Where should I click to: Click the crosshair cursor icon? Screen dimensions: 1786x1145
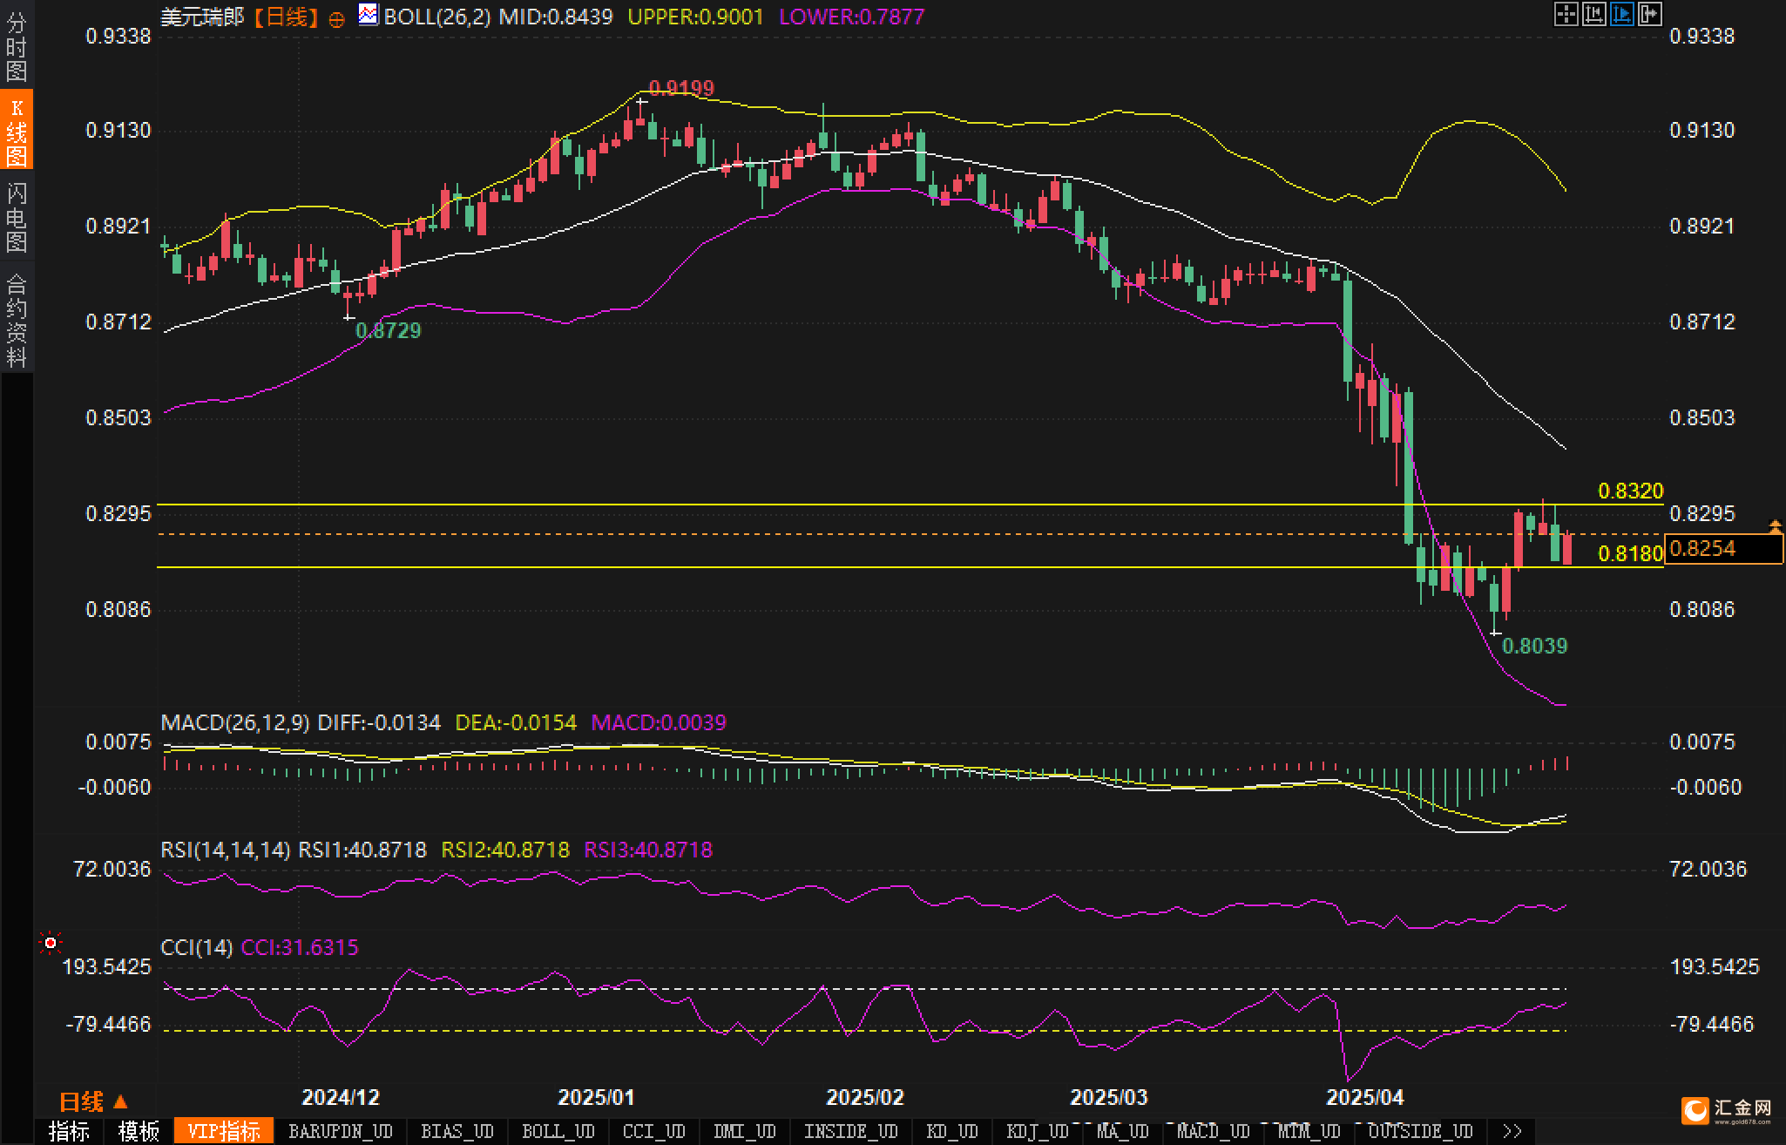click(x=1566, y=14)
